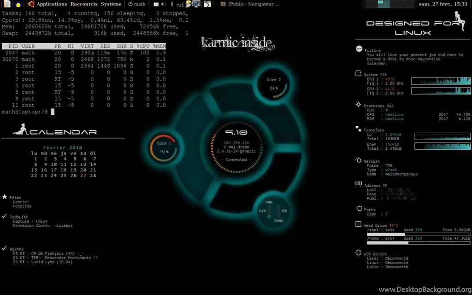Click the Network widget icon
The height and width of the screenshot is (295, 472).
(x=359, y=160)
